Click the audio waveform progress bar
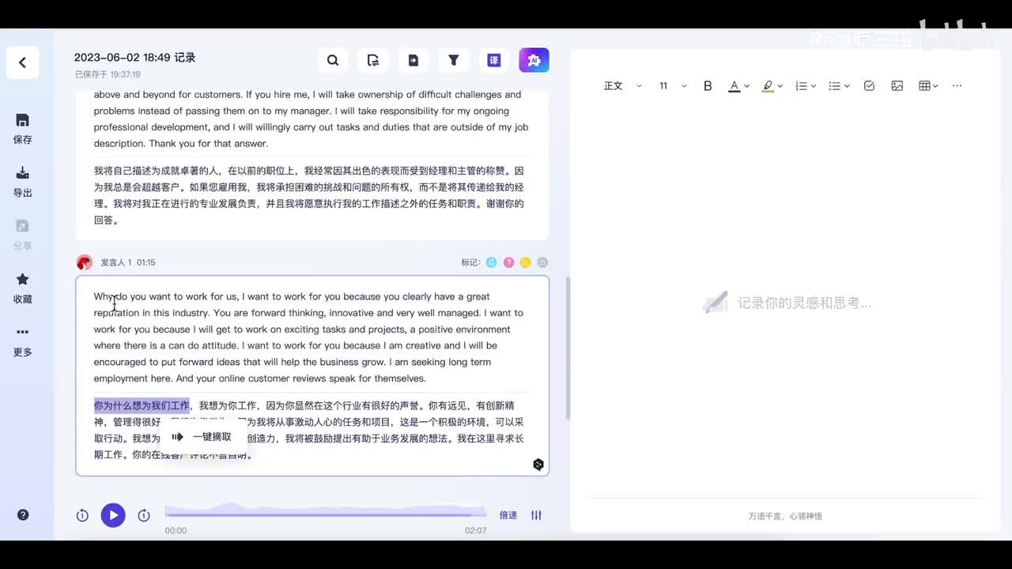The image size is (1012, 569). click(x=324, y=513)
